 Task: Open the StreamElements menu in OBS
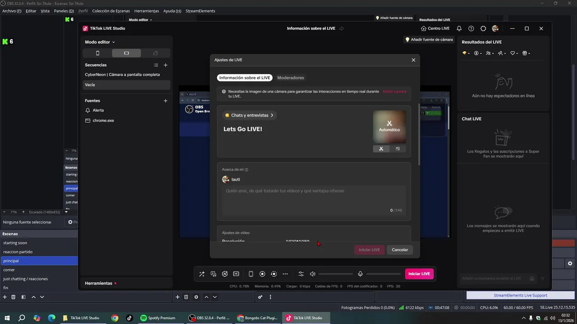[200, 11]
